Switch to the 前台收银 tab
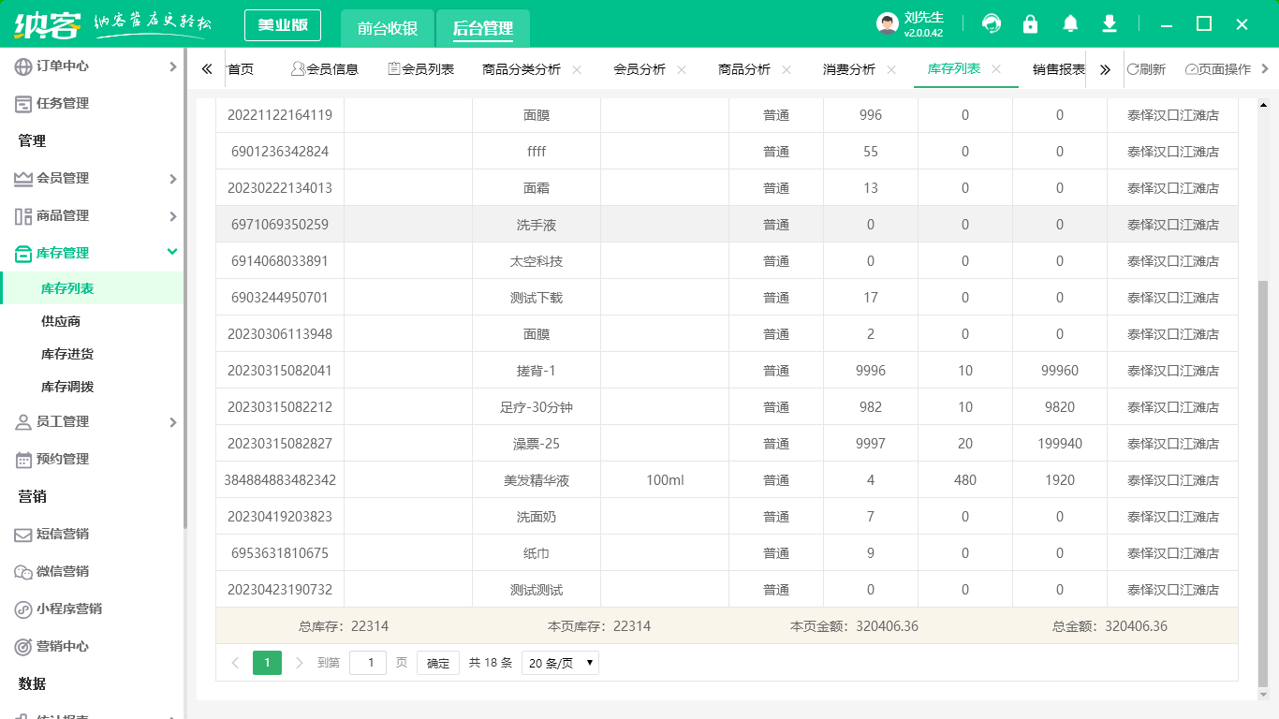The image size is (1279, 719). pyautogui.click(x=388, y=28)
